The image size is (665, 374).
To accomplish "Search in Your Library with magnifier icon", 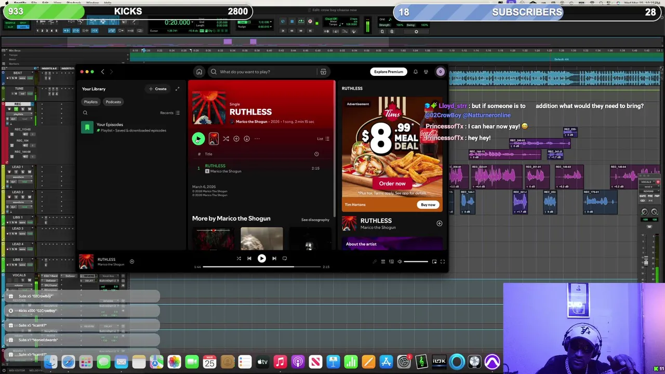I will point(85,113).
